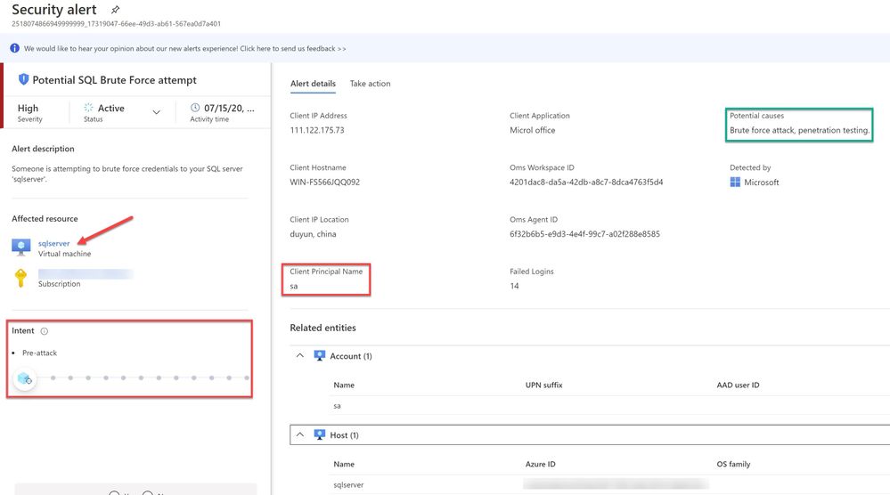Click the Related entities heading

point(323,328)
